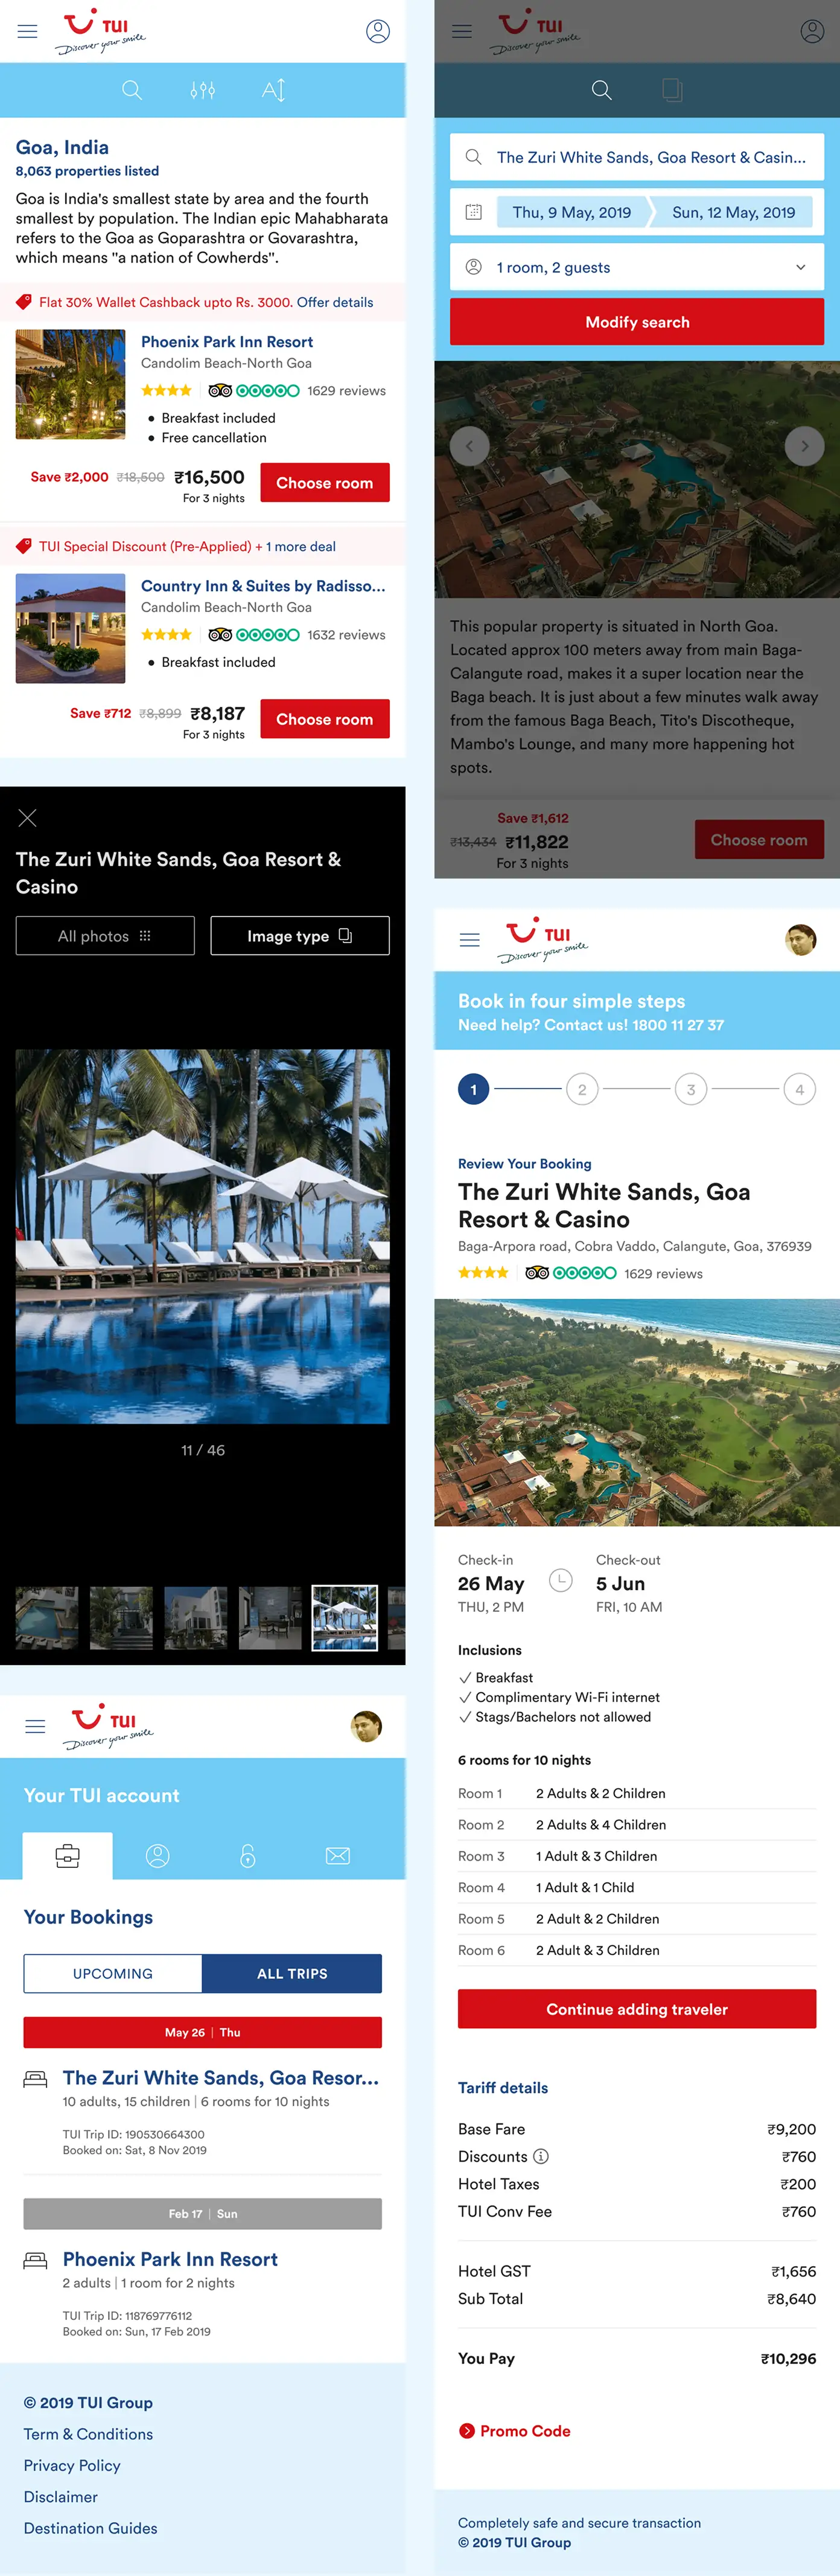Show next hotel photo arrow

pyautogui.click(x=804, y=446)
